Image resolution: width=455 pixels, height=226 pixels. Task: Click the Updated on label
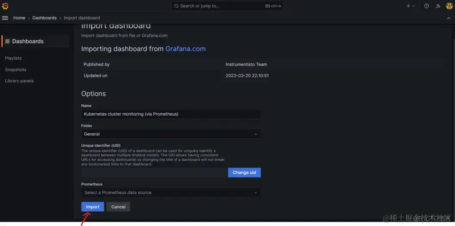(x=96, y=76)
